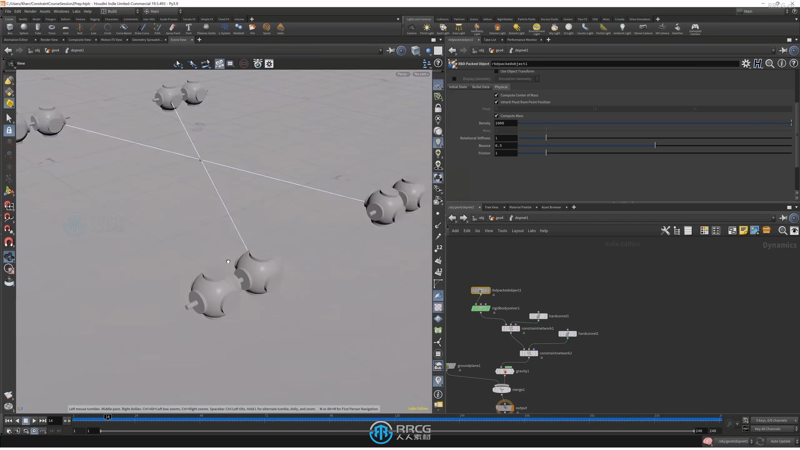Switch to the Initial State tab

coord(458,87)
